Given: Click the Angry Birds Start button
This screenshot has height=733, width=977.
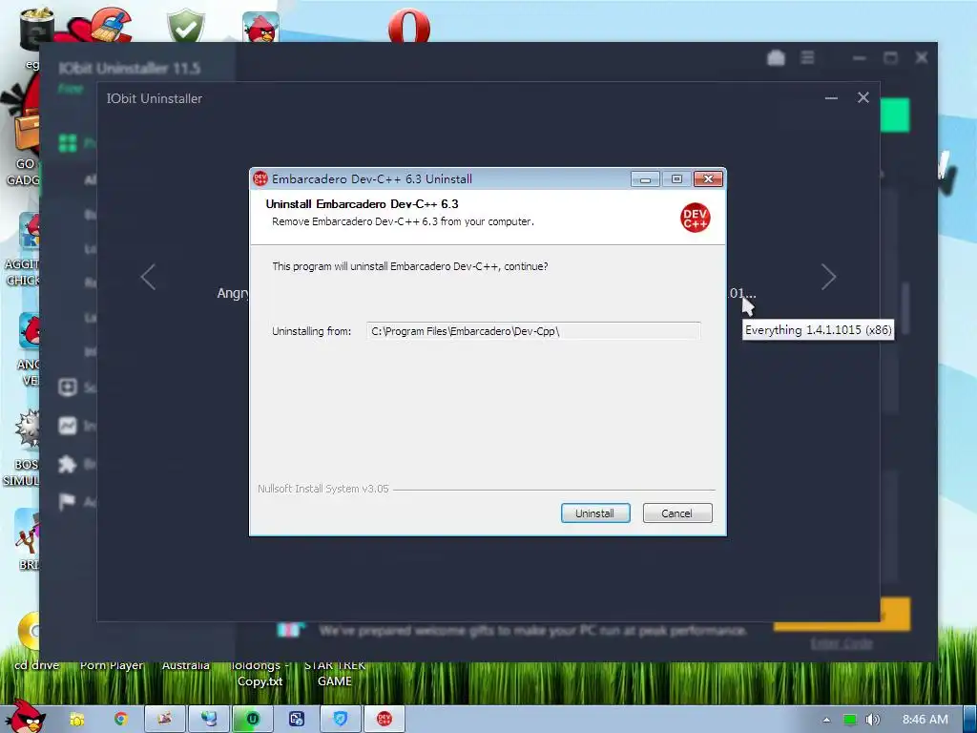Looking at the screenshot, I should pos(25,717).
